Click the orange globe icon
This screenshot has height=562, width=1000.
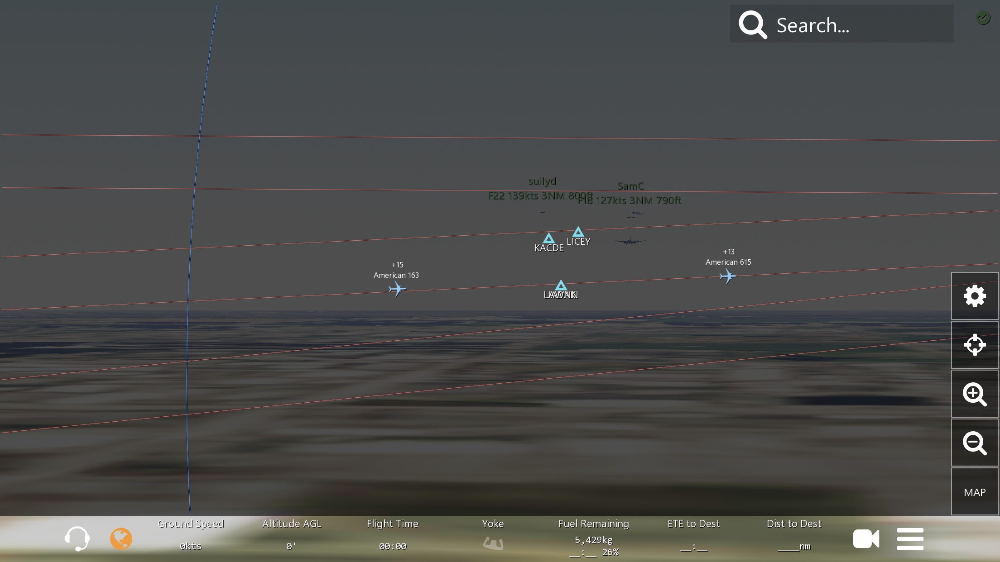121,538
